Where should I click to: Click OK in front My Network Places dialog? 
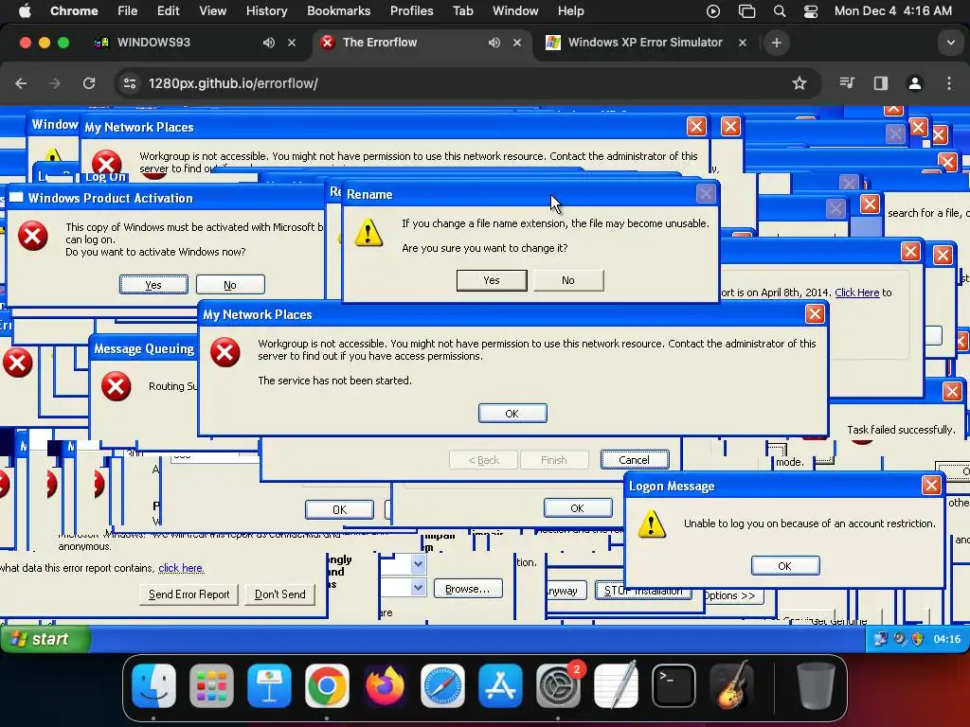tap(512, 413)
